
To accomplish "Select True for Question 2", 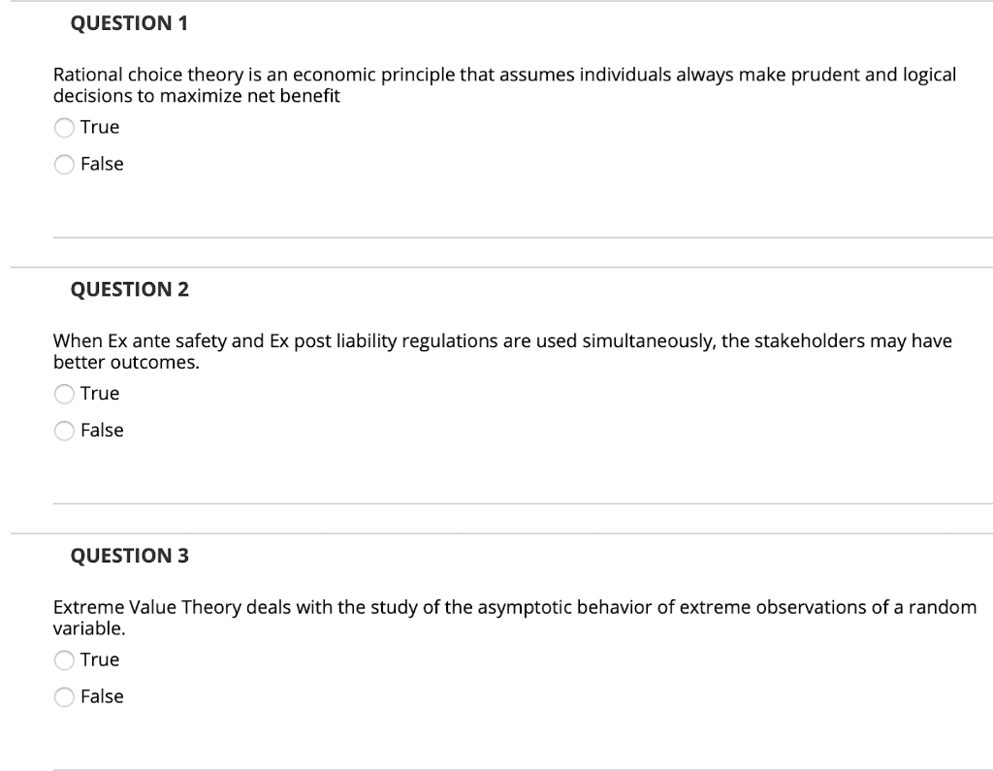I will coord(64,394).
